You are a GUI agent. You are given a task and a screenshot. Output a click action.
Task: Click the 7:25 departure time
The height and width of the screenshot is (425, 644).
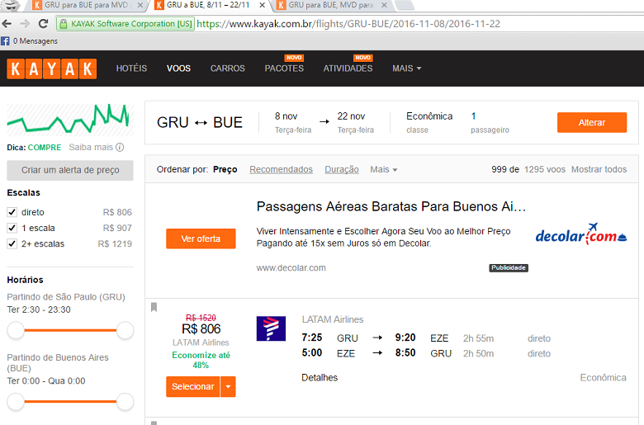tap(312, 338)
